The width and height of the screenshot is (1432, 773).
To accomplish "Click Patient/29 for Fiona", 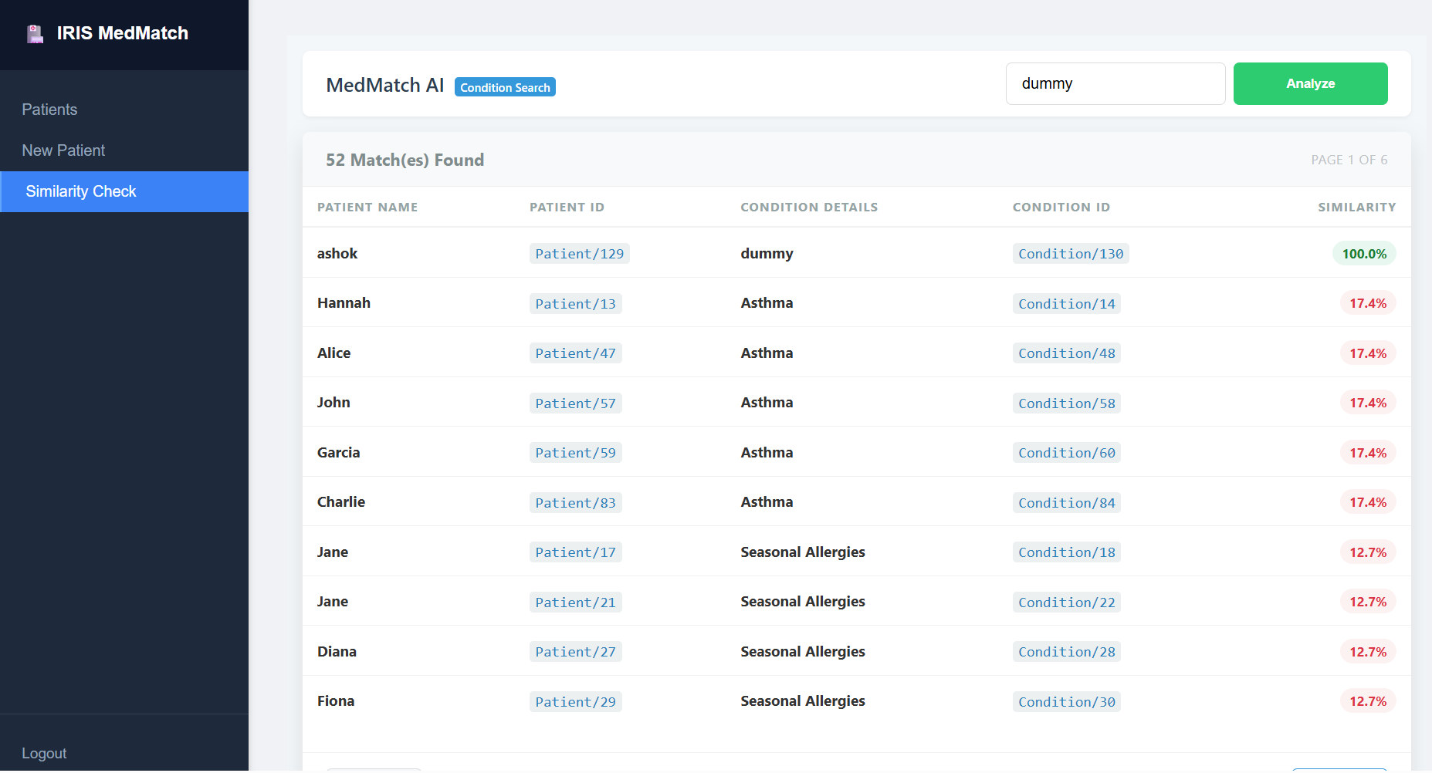I will pyautogui.click(x=575, y=702).
